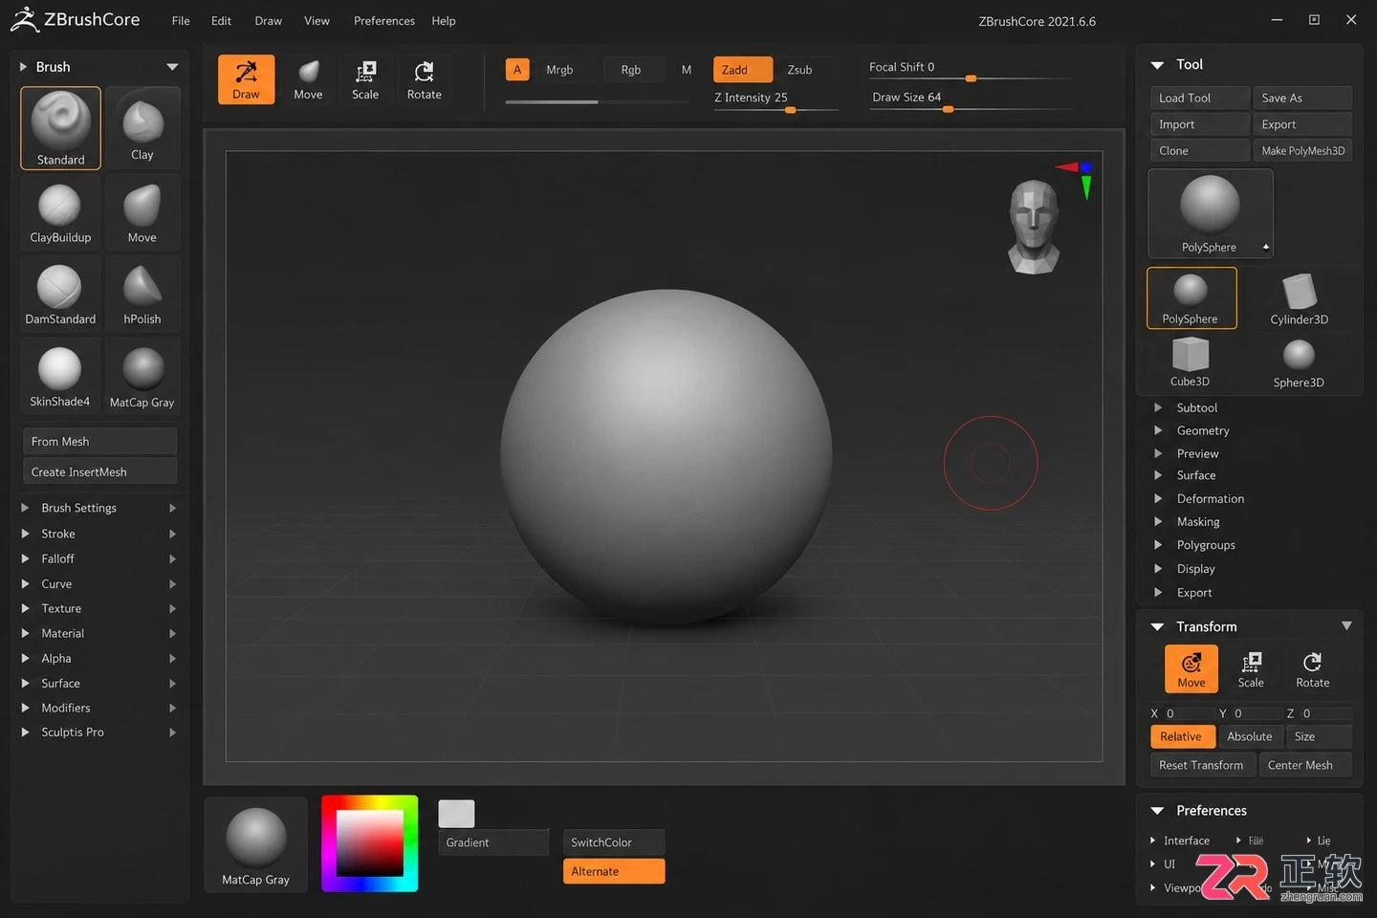The image size is (1377, 918).
Task: Toggle the Rgb mode
Action: pyautogui.click(x=631, y=70)
